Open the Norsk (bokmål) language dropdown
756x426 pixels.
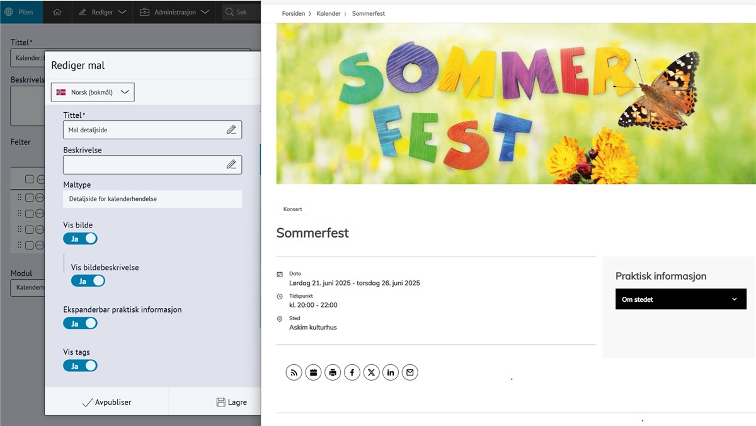93,92
